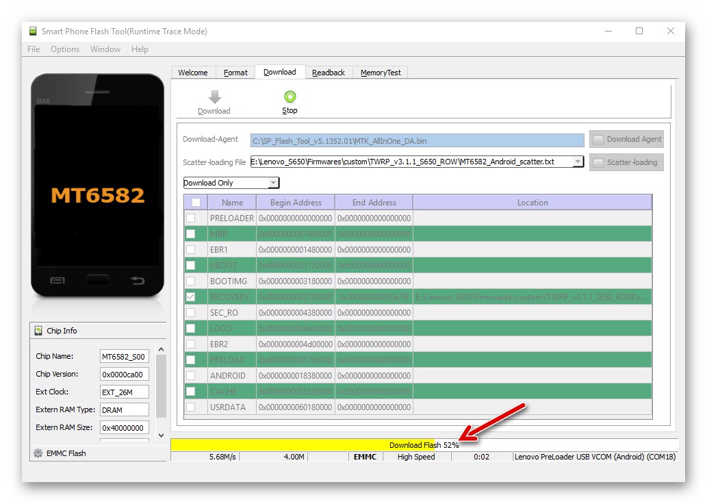Click the 5.68M/s transfer speed indicator

click(220, 456)
